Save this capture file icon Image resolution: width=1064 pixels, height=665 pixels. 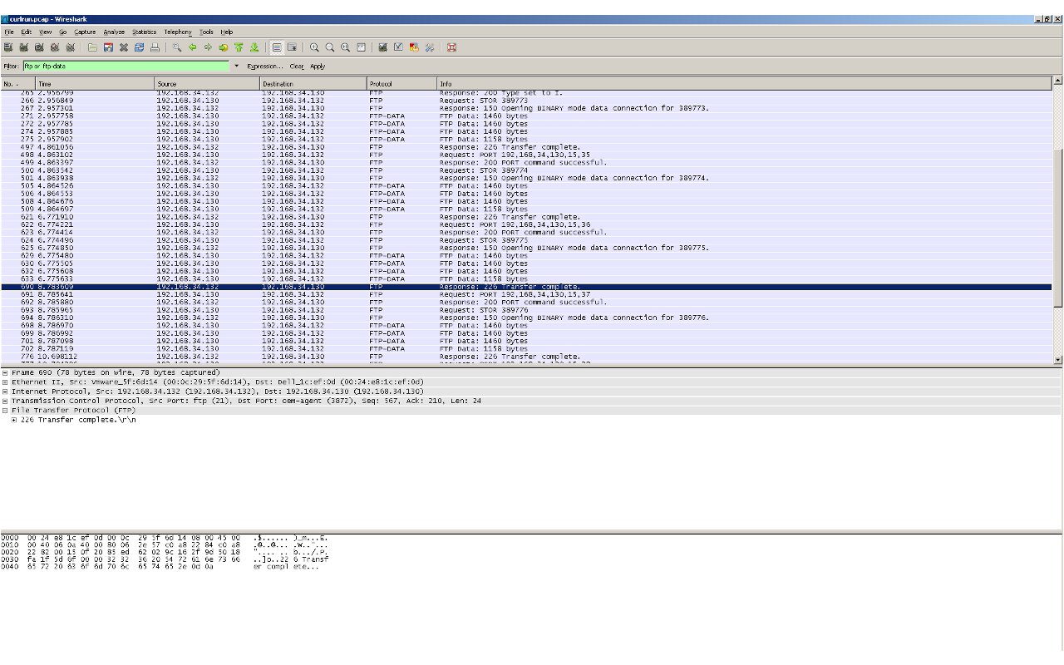[x=108, y=47]
